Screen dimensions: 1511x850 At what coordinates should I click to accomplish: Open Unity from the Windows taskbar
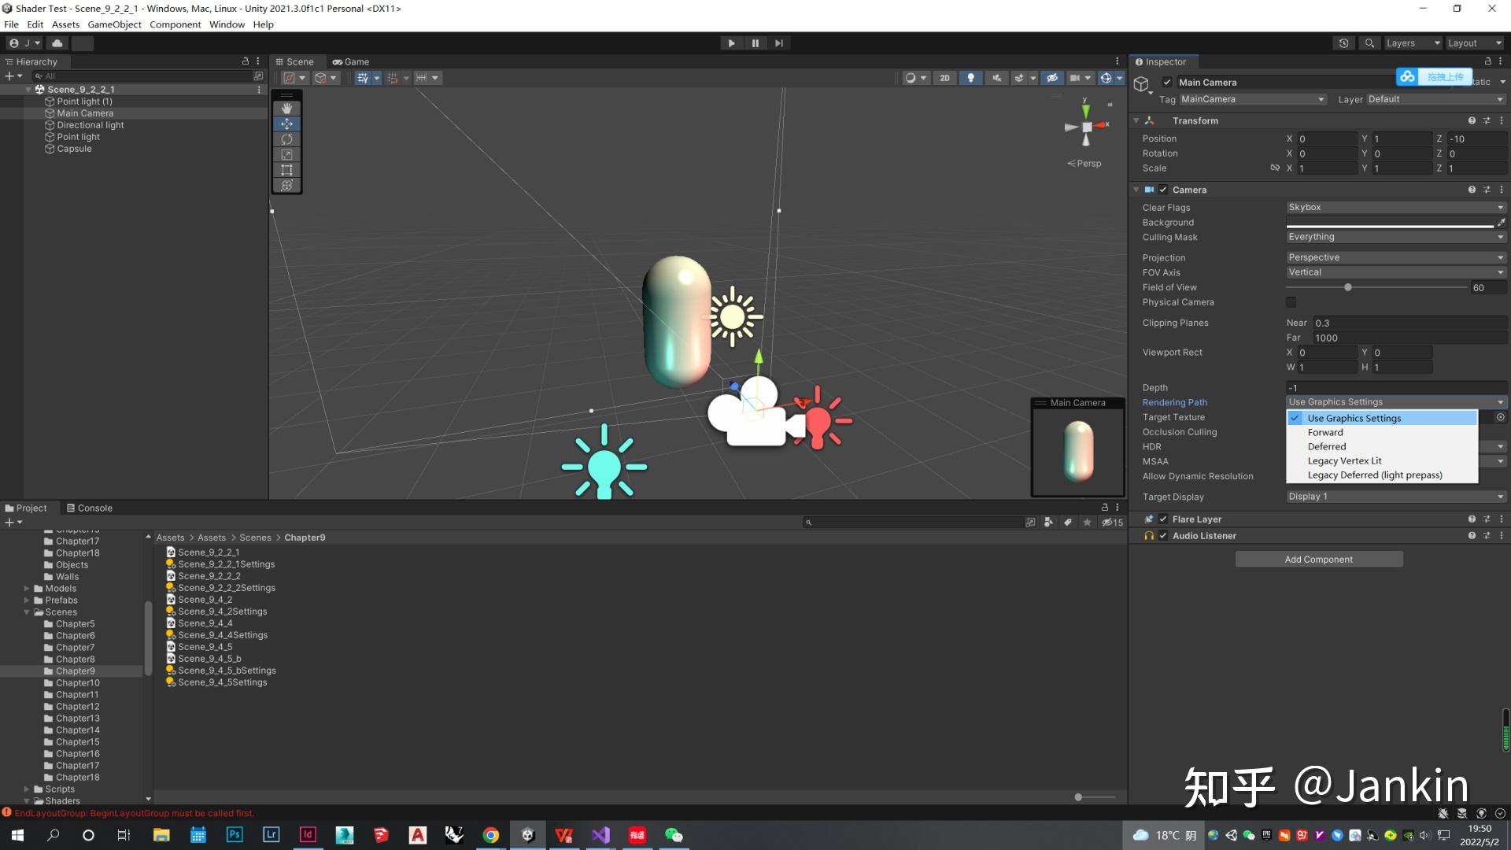(x=527, y=835)
